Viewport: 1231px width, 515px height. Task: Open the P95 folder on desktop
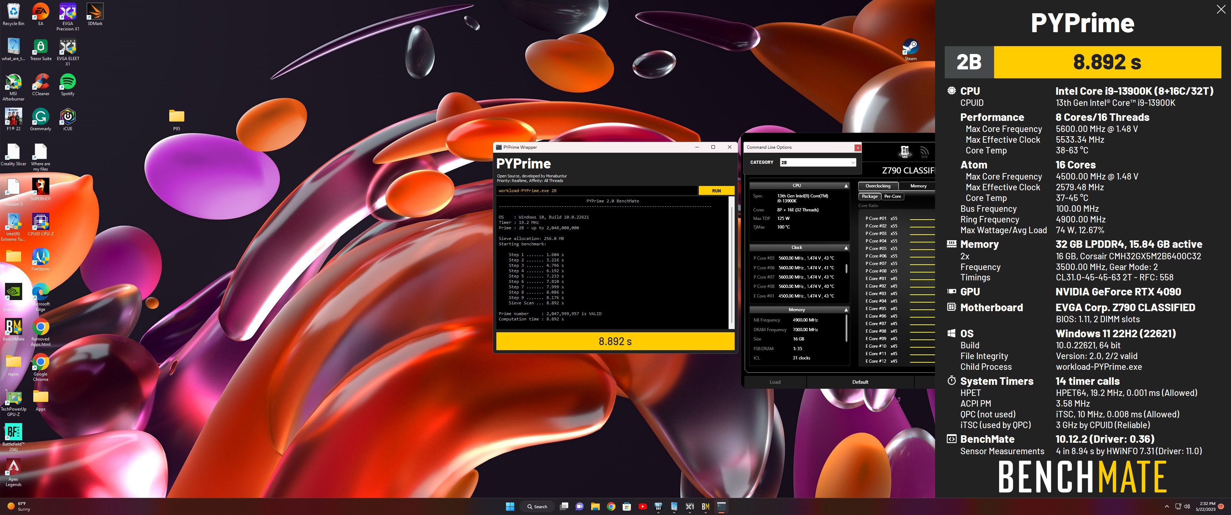(177, 119)
